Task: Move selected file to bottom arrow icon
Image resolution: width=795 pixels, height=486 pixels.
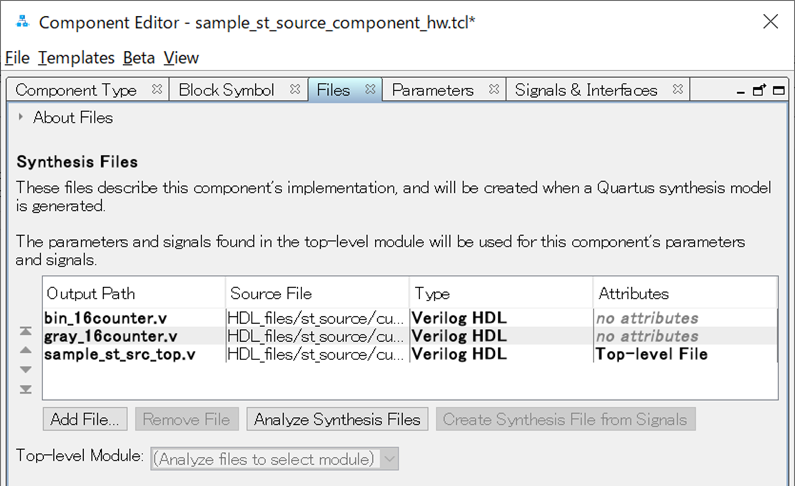Action: pos(25,389)
